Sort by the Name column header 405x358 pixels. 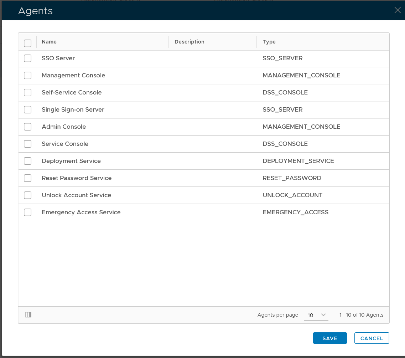tap(49, 42)
